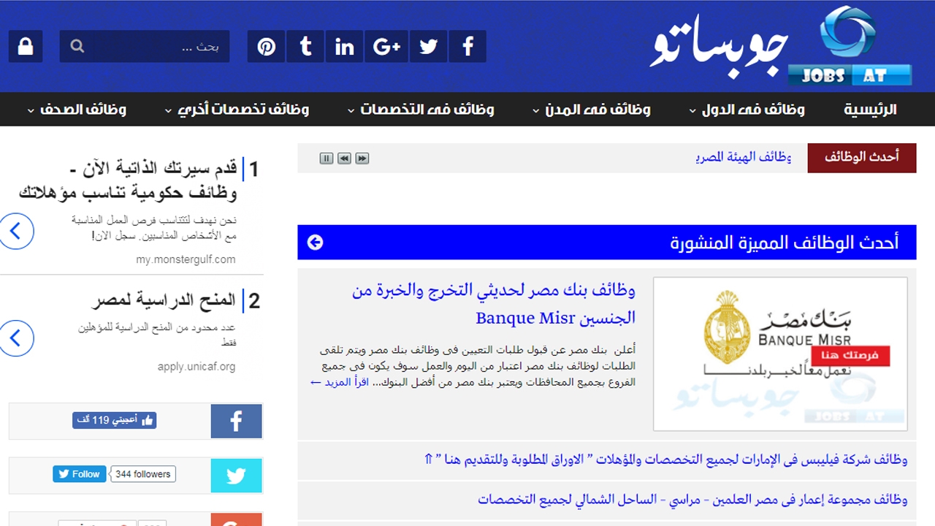Open the Pinterest header icon
The width and height of the screenshot is (935, 526).
[x=267, y=47]
